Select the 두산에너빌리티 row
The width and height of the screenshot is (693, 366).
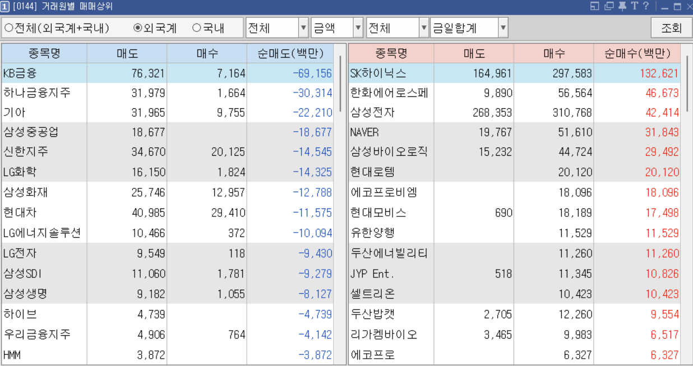pyautogui.click(x=515, y=253)
